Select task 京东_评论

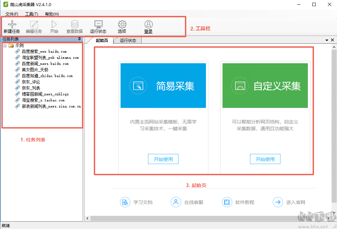31,82
